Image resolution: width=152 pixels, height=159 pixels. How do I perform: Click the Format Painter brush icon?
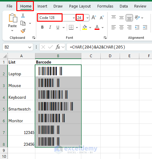[x=23, y=31]
